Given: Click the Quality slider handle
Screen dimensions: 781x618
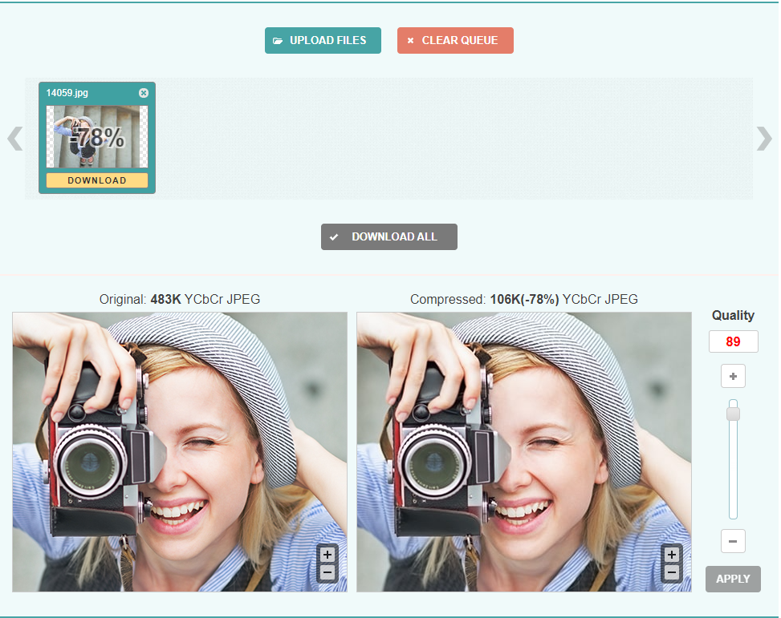Looking at the screenshot, I should click(733, 412).
